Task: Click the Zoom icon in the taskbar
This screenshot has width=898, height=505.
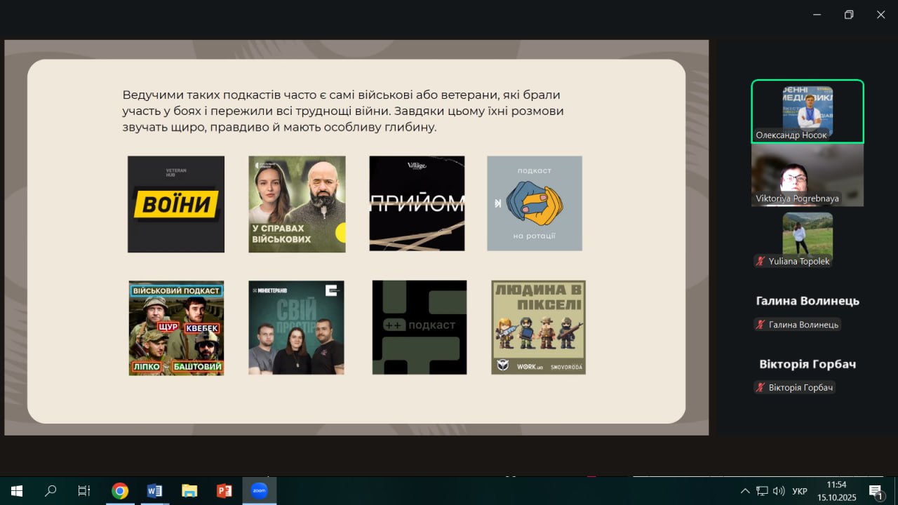Action: click(259, 491)
